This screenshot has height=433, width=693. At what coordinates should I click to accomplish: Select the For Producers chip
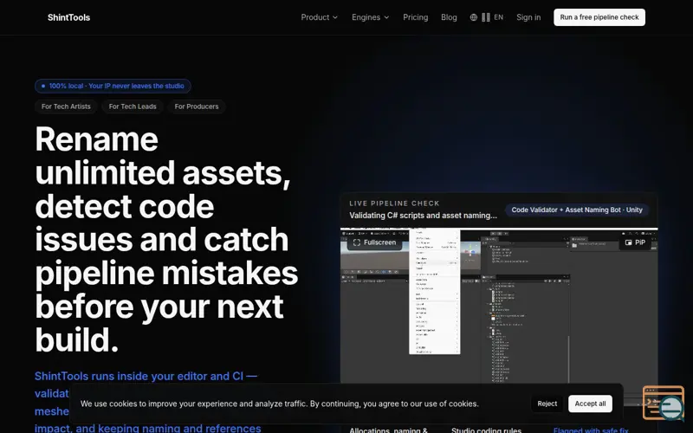coord(197,107)
